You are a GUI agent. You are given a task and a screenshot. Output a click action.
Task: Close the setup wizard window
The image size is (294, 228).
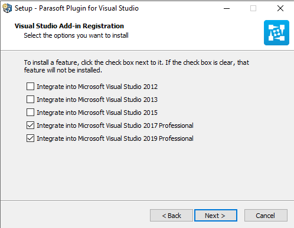click(x=280, y=8)
